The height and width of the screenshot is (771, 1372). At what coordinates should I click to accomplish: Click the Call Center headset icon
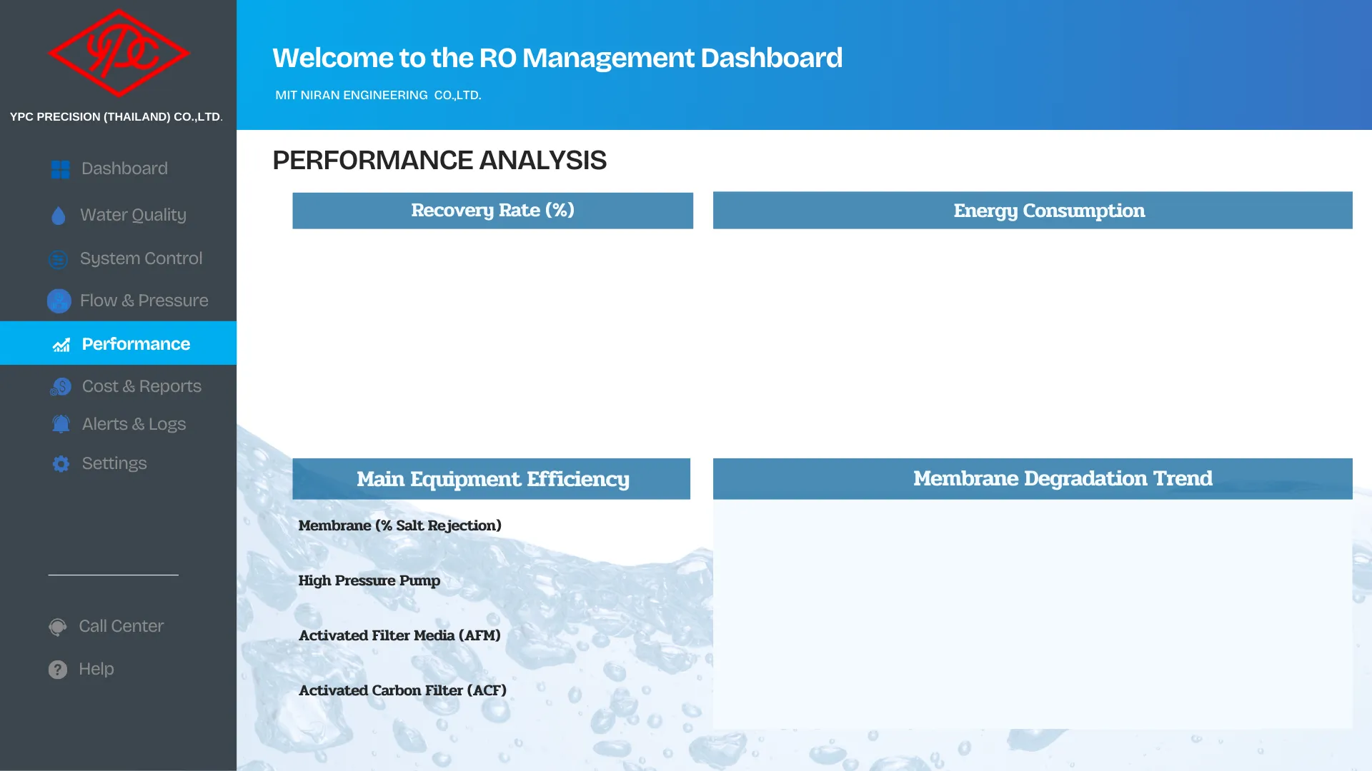tap(58, 627)
